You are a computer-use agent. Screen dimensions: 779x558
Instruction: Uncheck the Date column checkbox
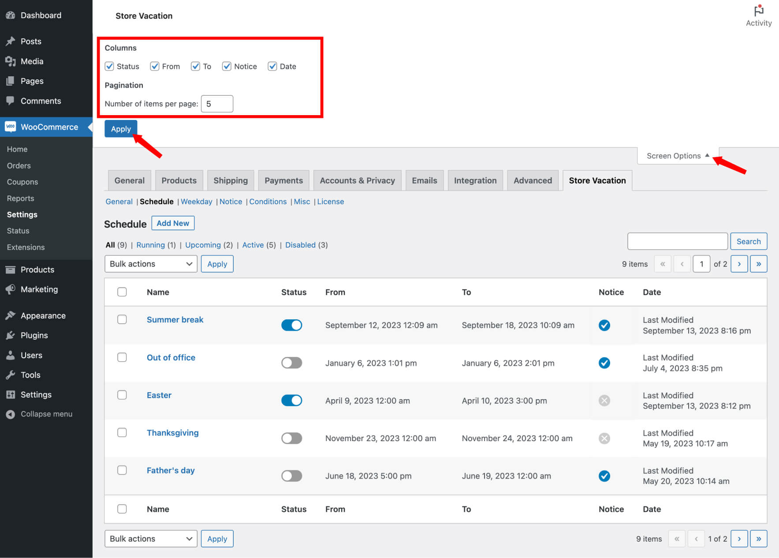point(272,66)
